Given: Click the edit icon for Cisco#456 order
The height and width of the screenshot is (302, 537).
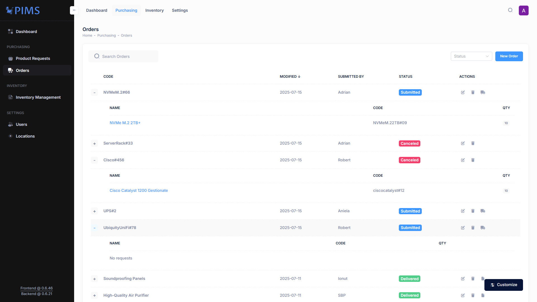Looking at the screenshot, I should click(463, 160).
